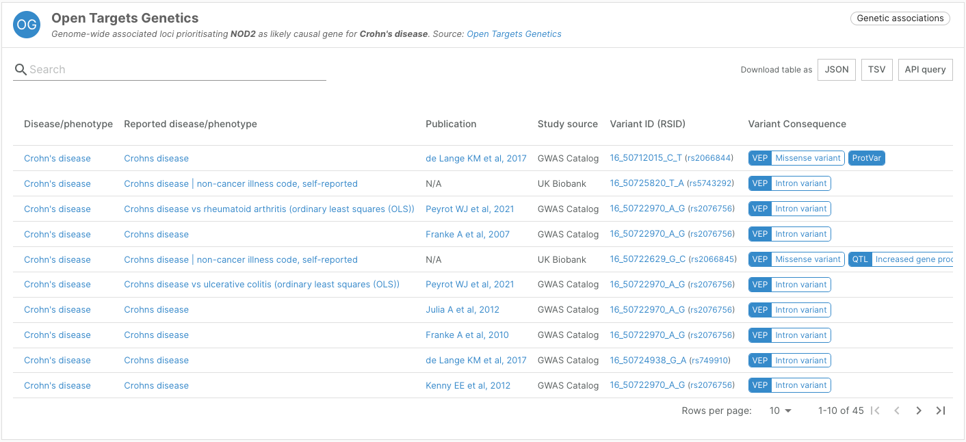Image resolution: width=966 pixels, height=442 pixels.
Task: Click Publication column header
Action: [x=451, y=124]
